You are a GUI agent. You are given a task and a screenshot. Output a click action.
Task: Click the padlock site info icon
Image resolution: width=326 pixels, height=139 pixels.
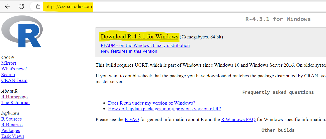pos(38,6)
